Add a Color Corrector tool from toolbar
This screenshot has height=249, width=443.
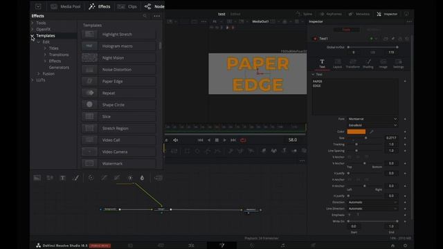pyautogui.click(x=91, y=178)
